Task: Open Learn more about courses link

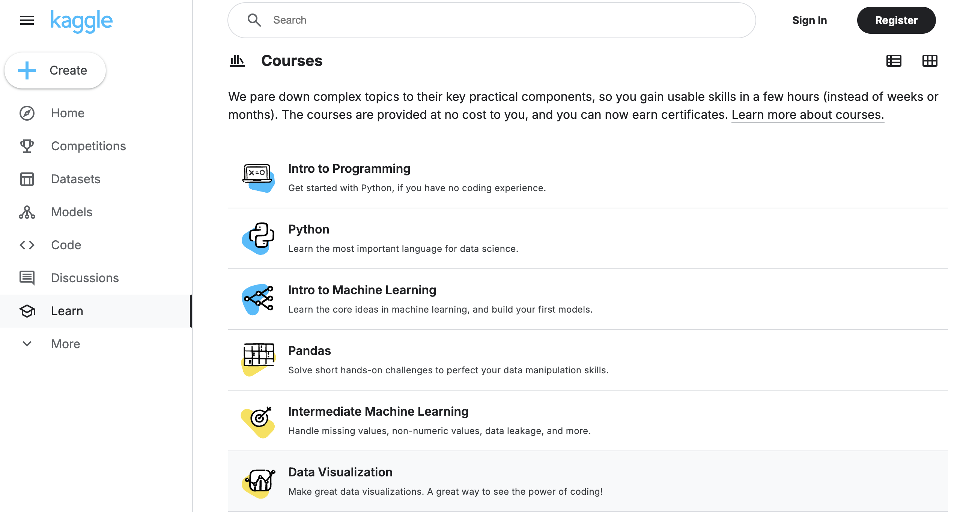Action: pos(808,115)
